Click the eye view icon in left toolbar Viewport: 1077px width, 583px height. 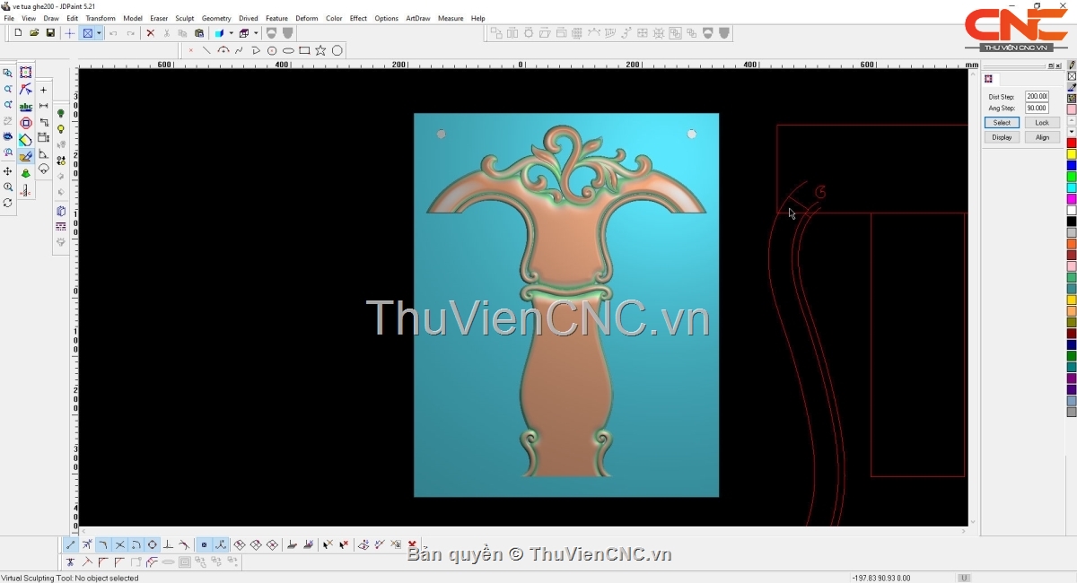pyautogui.click(x=8, y=137)
